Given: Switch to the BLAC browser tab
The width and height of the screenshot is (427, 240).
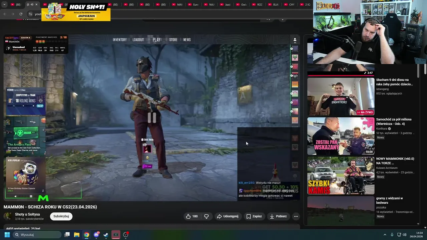Looking at the screenshot, I should 274,5.
